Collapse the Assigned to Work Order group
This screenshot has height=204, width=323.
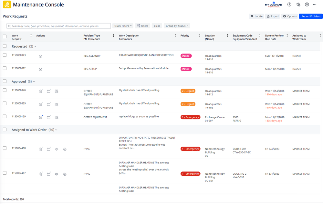pos(57,130)
